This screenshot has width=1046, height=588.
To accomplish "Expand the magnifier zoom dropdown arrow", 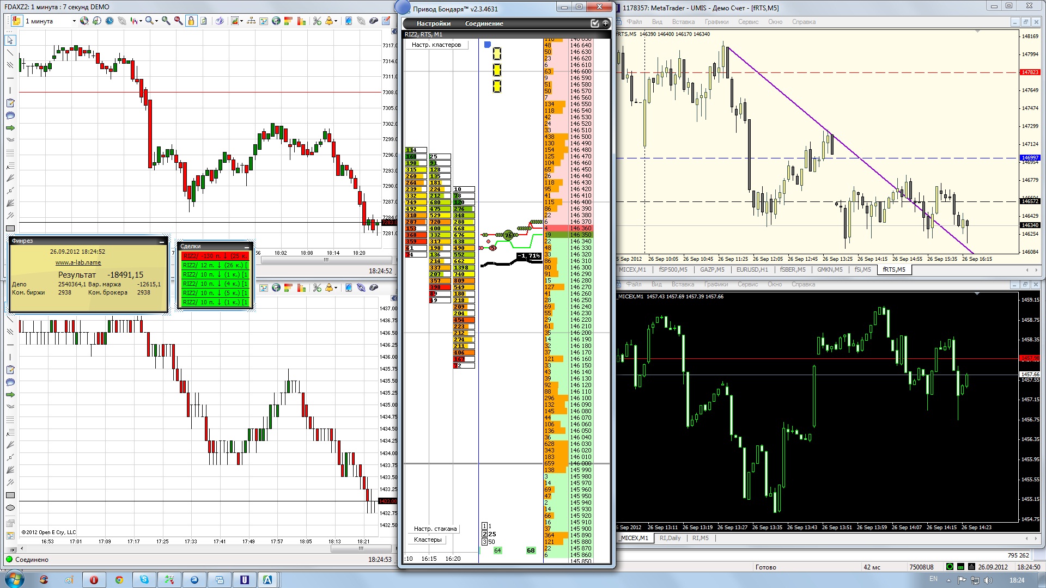I will (x=156, y=21).
